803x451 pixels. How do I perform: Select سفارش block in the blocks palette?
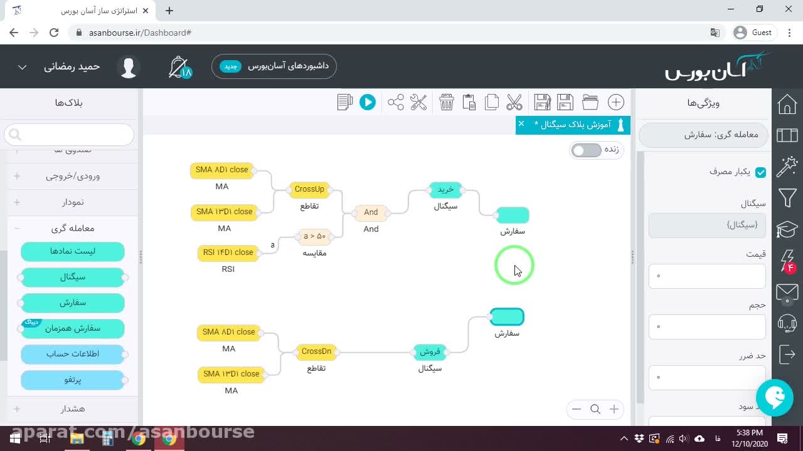coord(73,303)
